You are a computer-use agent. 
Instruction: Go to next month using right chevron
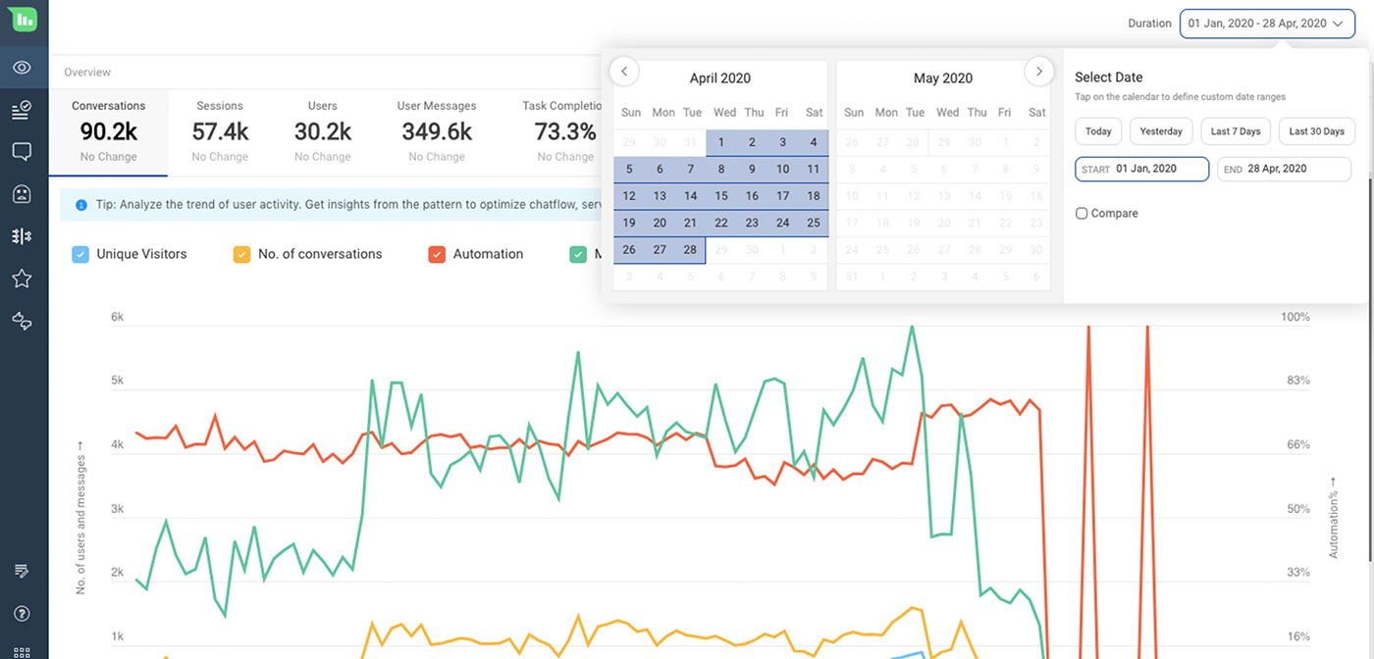point(1038,71)
